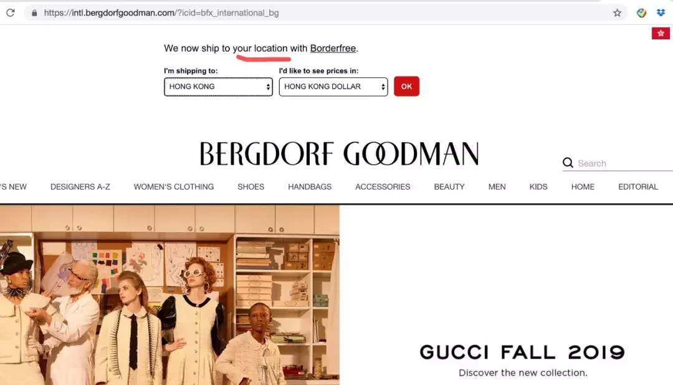Open the Women's Clothing menu
Viewport: 673px width, 385px height.
(x=174, y=187)
